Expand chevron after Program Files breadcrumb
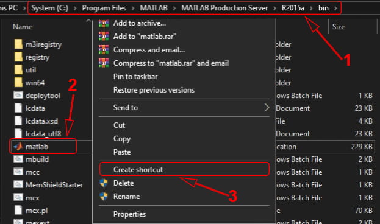The height and width of the screenshot is (224, 380). pos(133,9)
